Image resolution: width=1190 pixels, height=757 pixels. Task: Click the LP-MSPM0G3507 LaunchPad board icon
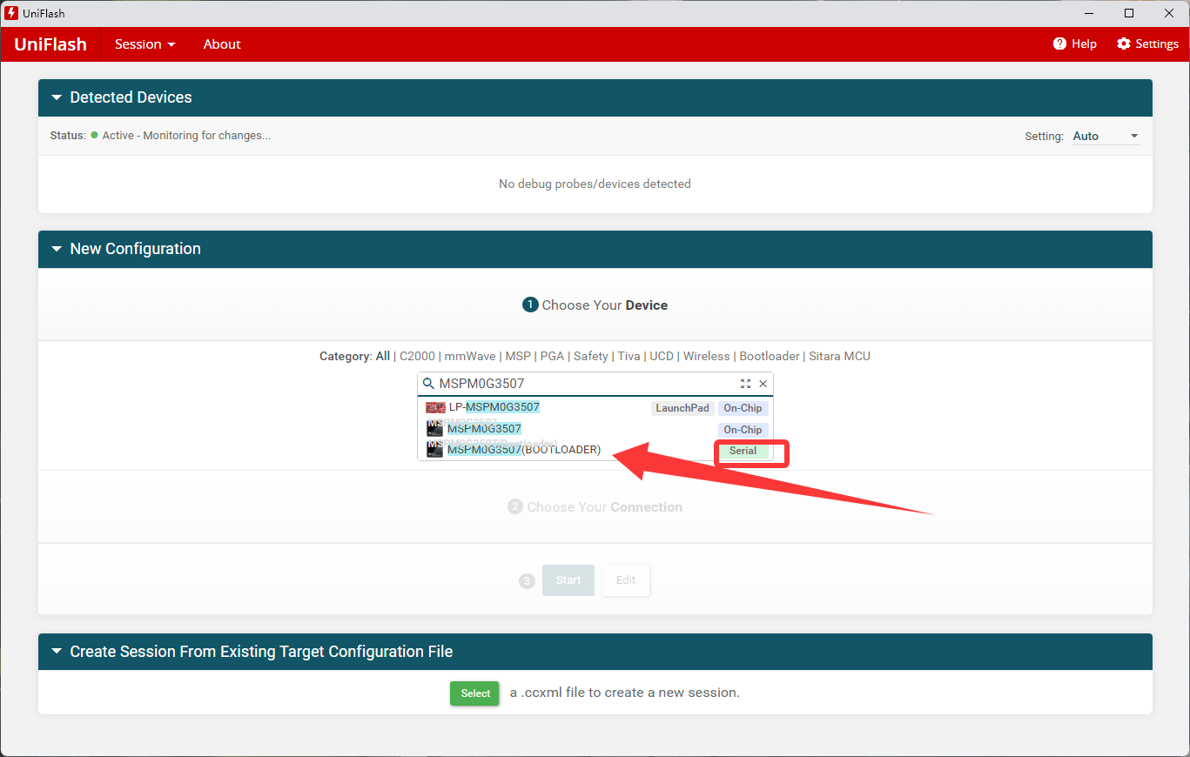[435, 407]
